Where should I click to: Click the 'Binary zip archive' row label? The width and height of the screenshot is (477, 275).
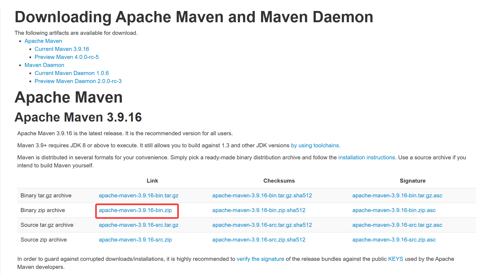point(43,210)
